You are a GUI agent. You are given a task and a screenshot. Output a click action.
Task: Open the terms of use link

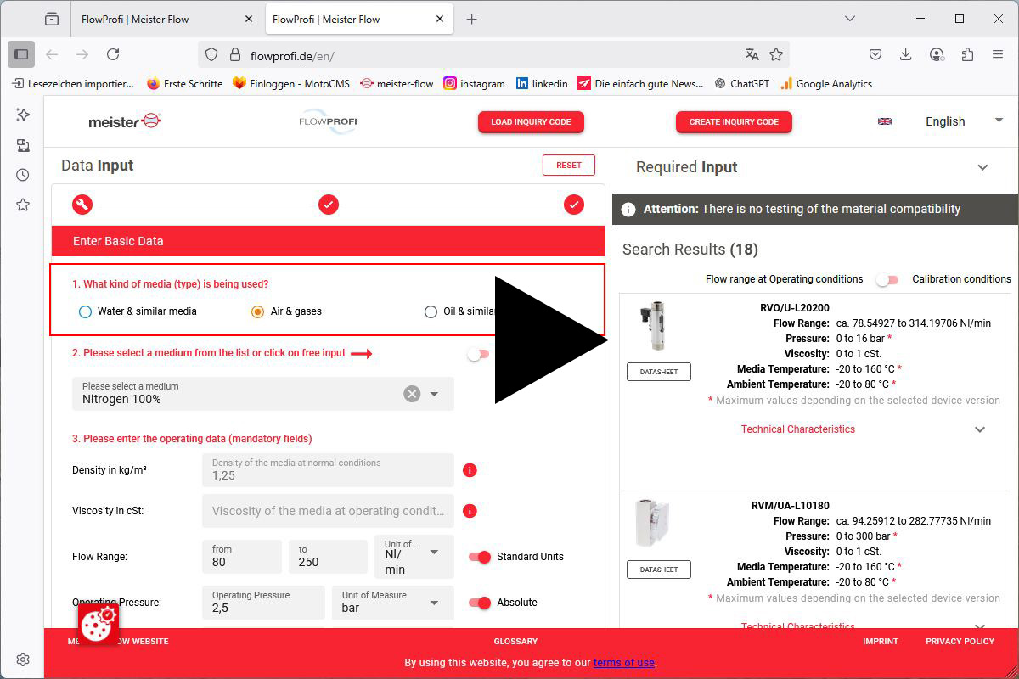click(x=624, y=663)
